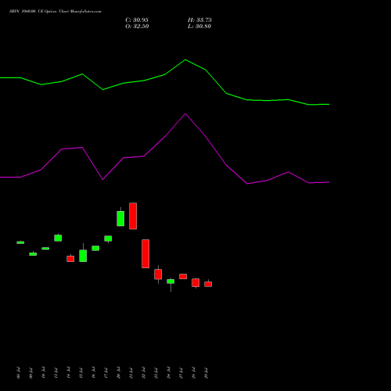This screenshot has height=391, width=391.
Task: Click the low value L: 30.80
Action: click(199, 27)
